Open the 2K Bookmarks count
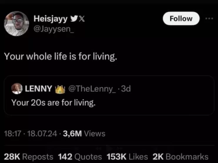 [180, 157]
